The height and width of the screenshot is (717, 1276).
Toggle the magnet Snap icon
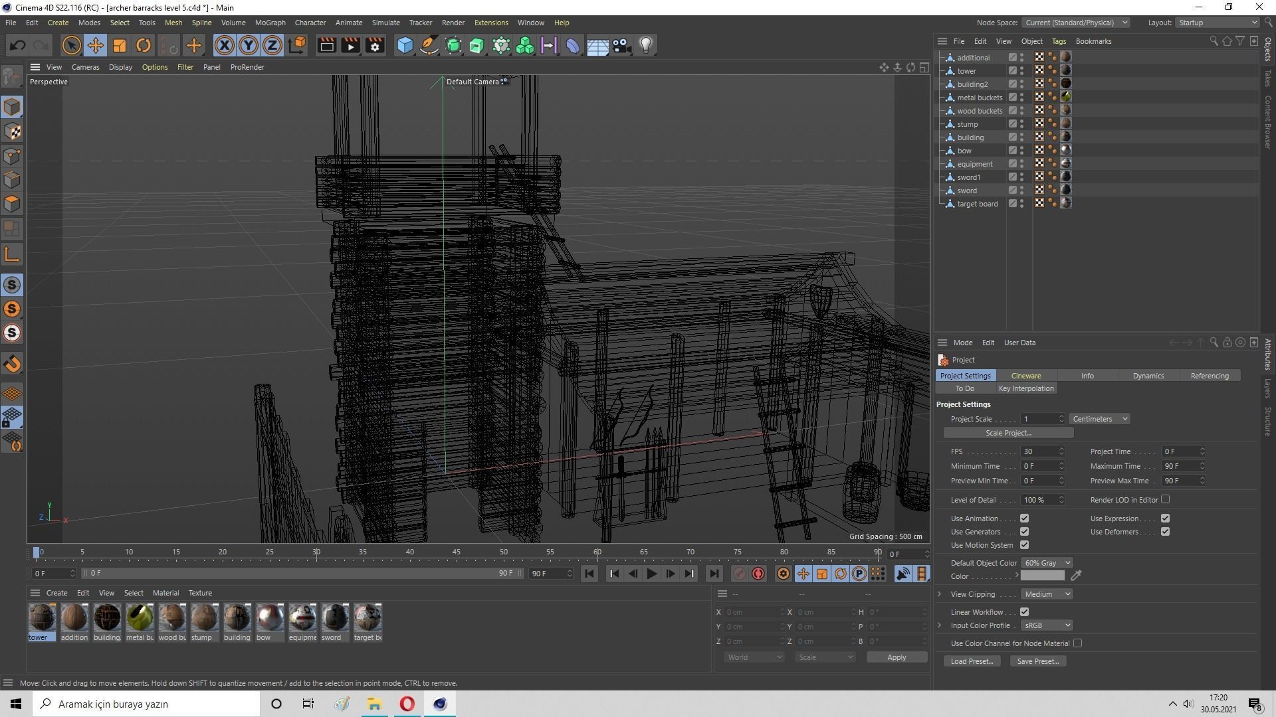(12, 363)
